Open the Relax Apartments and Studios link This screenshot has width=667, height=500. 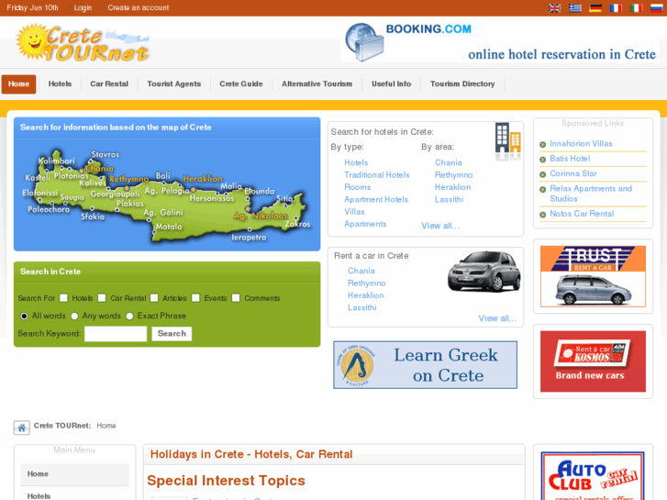pyautogui.click(x=591, y=194)
